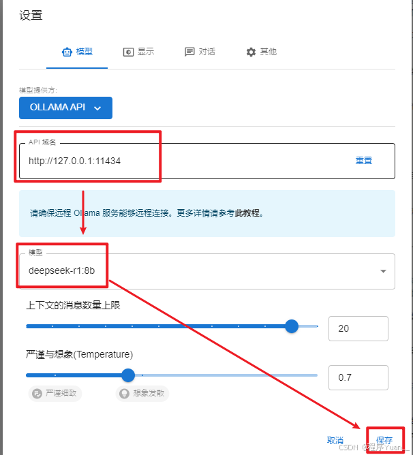Click the chevron on OLLAMA API button
The height and width of the screenshot is (455, 413).
pos(97,108)
